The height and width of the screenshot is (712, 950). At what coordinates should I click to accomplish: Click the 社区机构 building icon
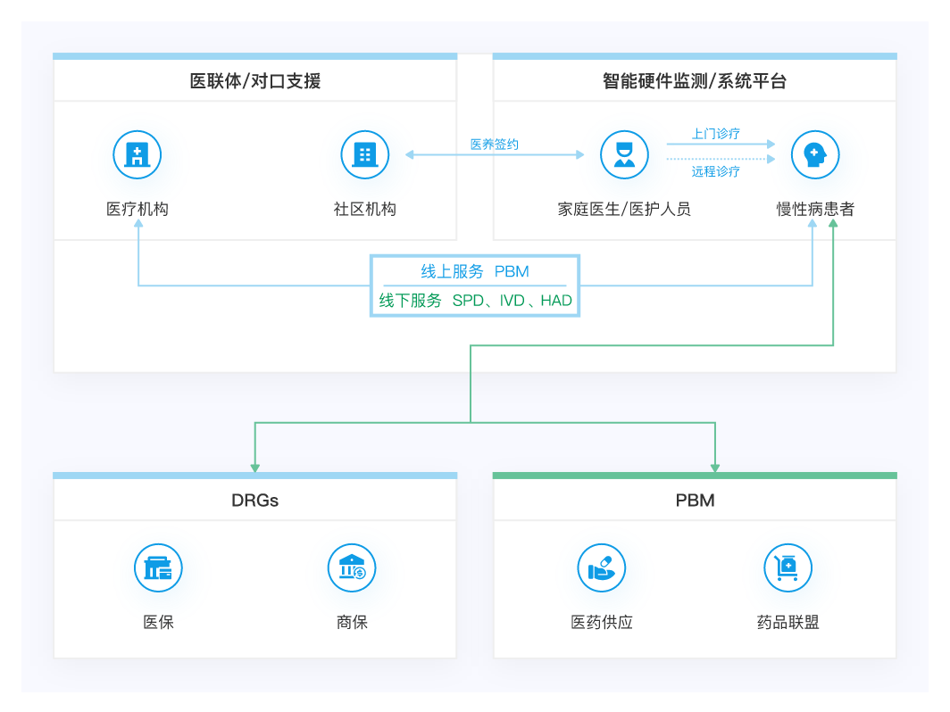pyautogui.click(x=364, y=154)
